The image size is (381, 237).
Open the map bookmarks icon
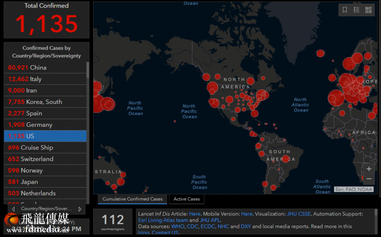pyautogui.click(x=345, y=10)
